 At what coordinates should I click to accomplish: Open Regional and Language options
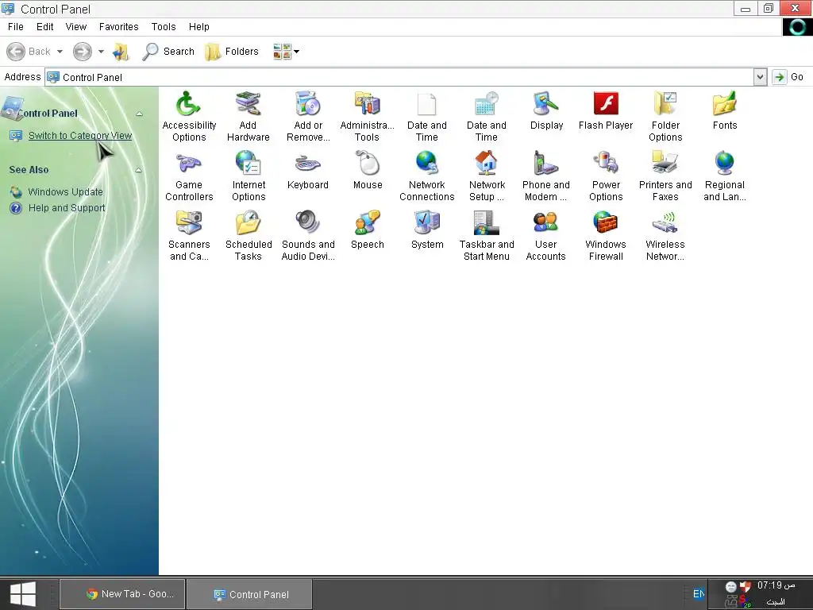725,176
